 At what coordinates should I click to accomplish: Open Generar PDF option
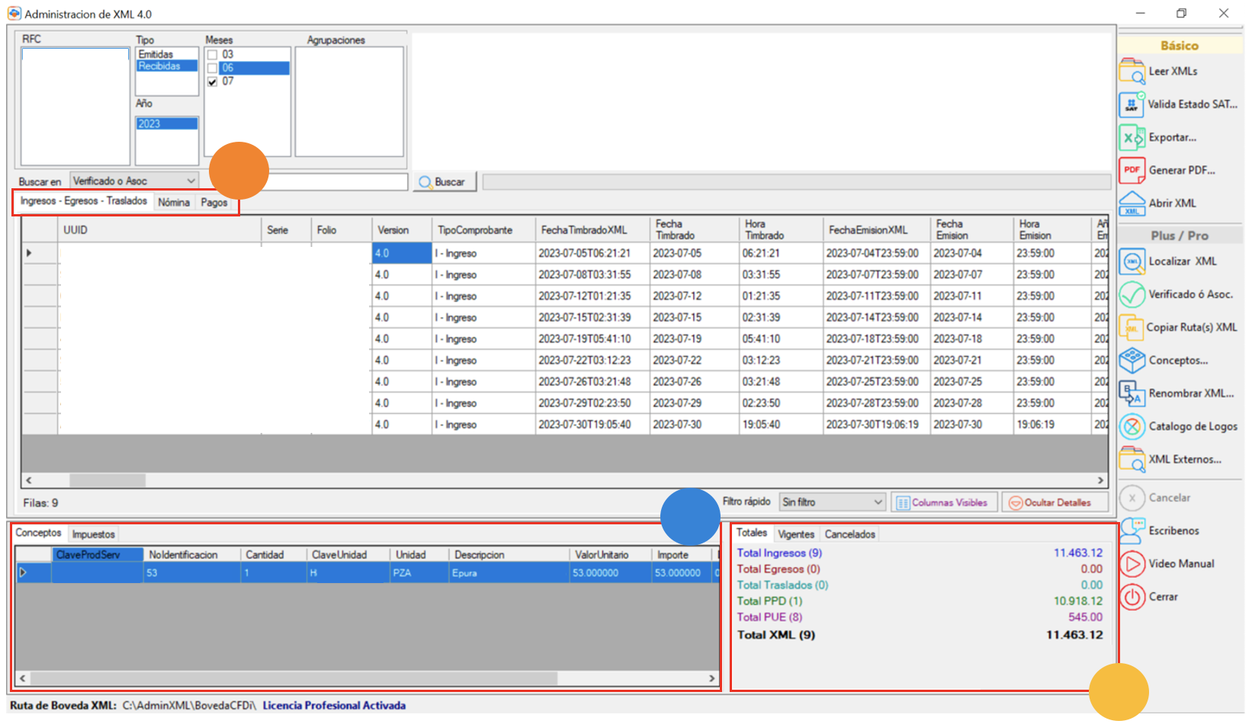click(x=1132, y=171)
